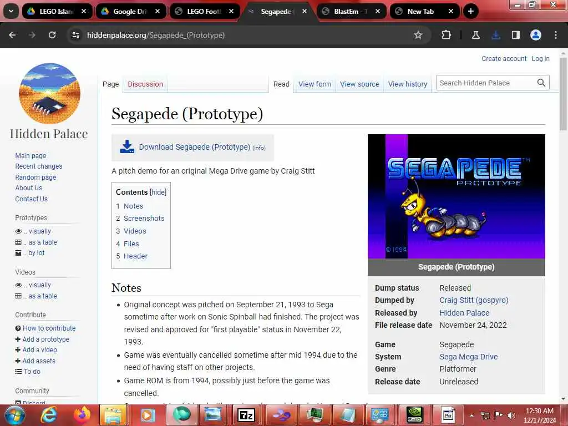The image size is (568, 426).
Task: Open Craig Stitt (gospyro) link
Action: (x=474, y=300)
